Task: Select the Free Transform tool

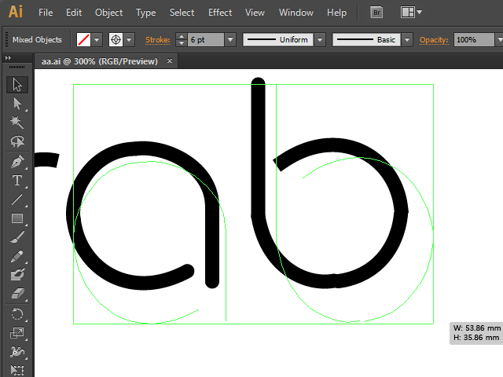Action: 17,370
